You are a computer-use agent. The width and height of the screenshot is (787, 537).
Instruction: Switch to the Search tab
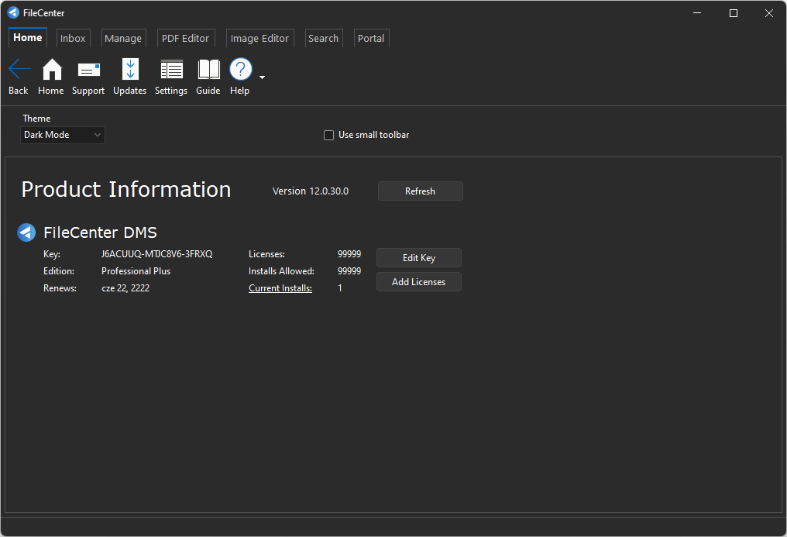[x=323, y=38]
